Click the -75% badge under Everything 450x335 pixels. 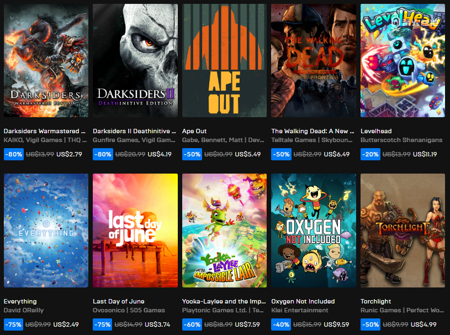pos(13,324)
